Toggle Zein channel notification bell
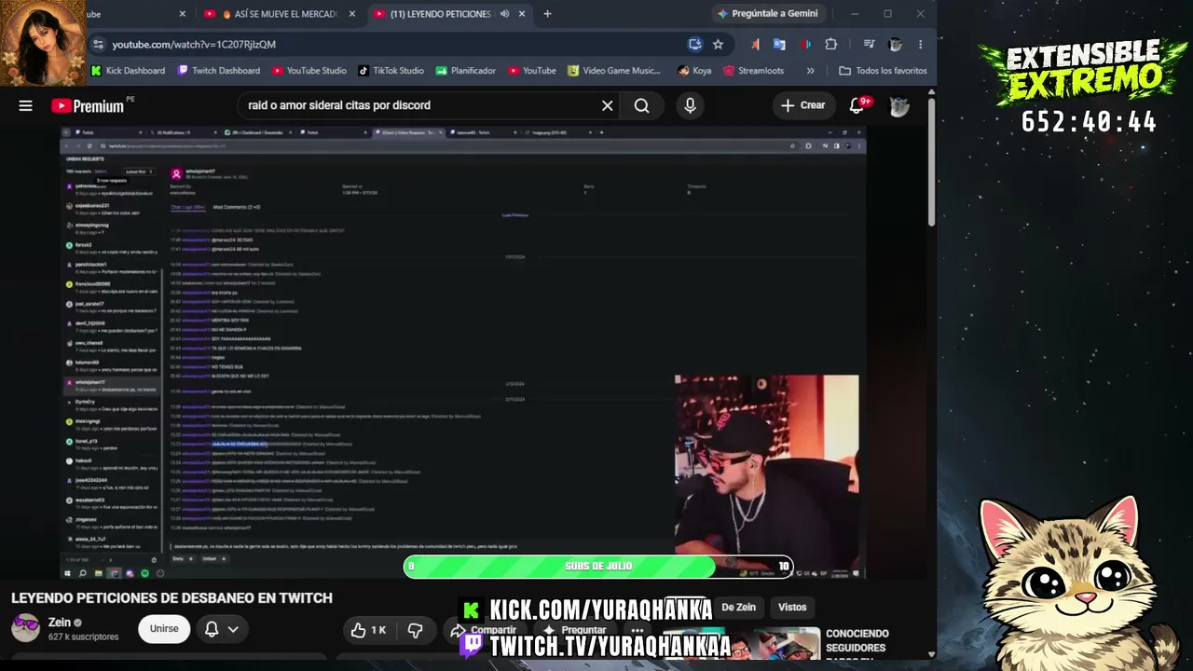 [212, 629]
